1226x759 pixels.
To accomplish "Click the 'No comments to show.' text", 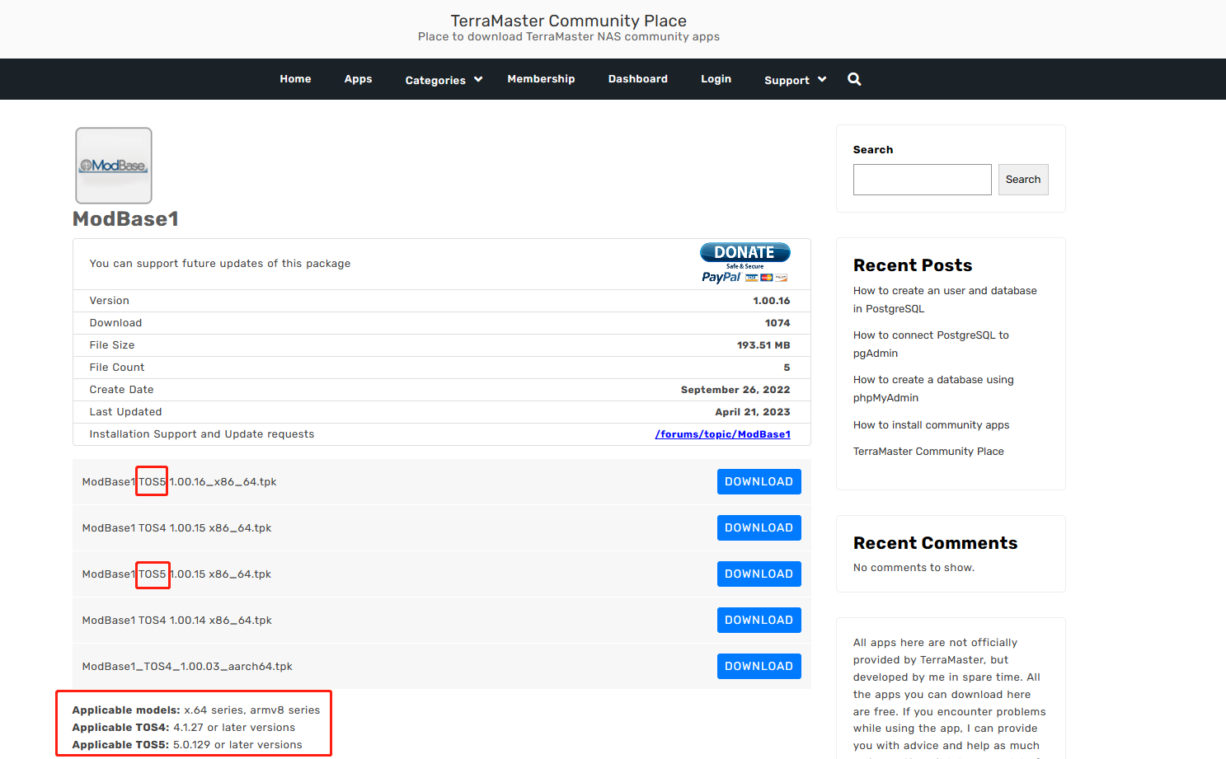I will coord(914,568).
